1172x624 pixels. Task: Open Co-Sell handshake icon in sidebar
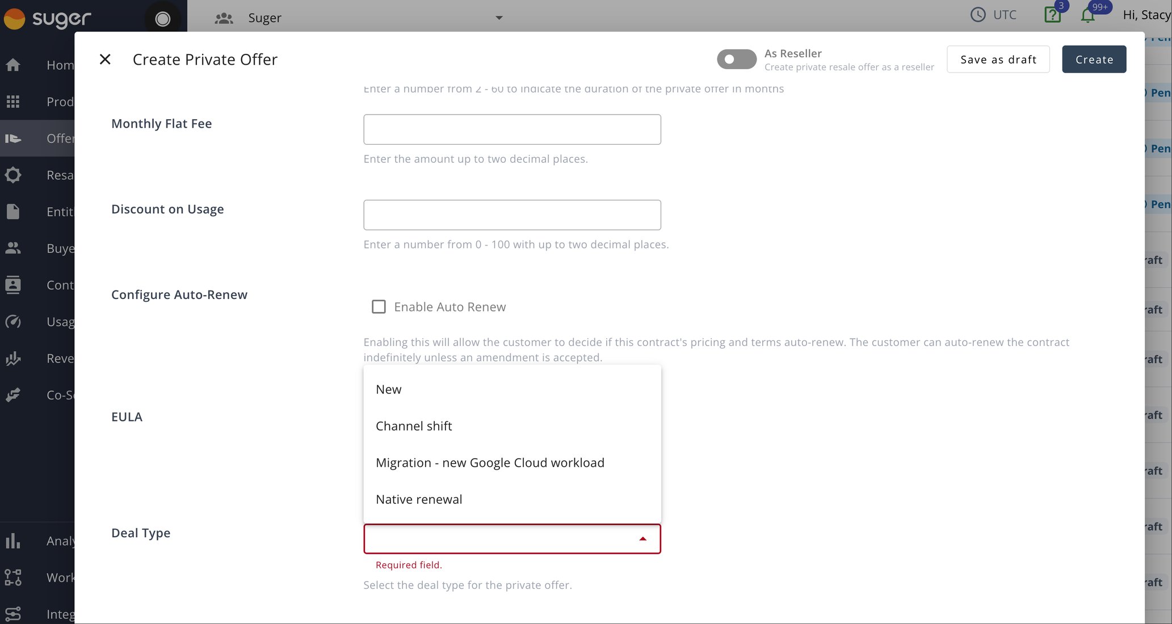pyautogui.click(x=13, y=395)
